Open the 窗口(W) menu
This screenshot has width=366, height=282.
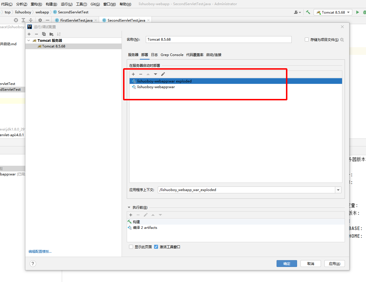[110, 4]
